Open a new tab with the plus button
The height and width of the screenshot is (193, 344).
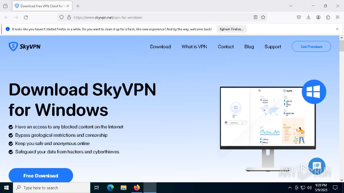(78, 6)
